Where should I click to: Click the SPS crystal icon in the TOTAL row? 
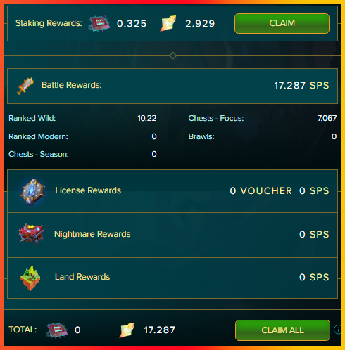pyautogui.click(x=127, y=330)
